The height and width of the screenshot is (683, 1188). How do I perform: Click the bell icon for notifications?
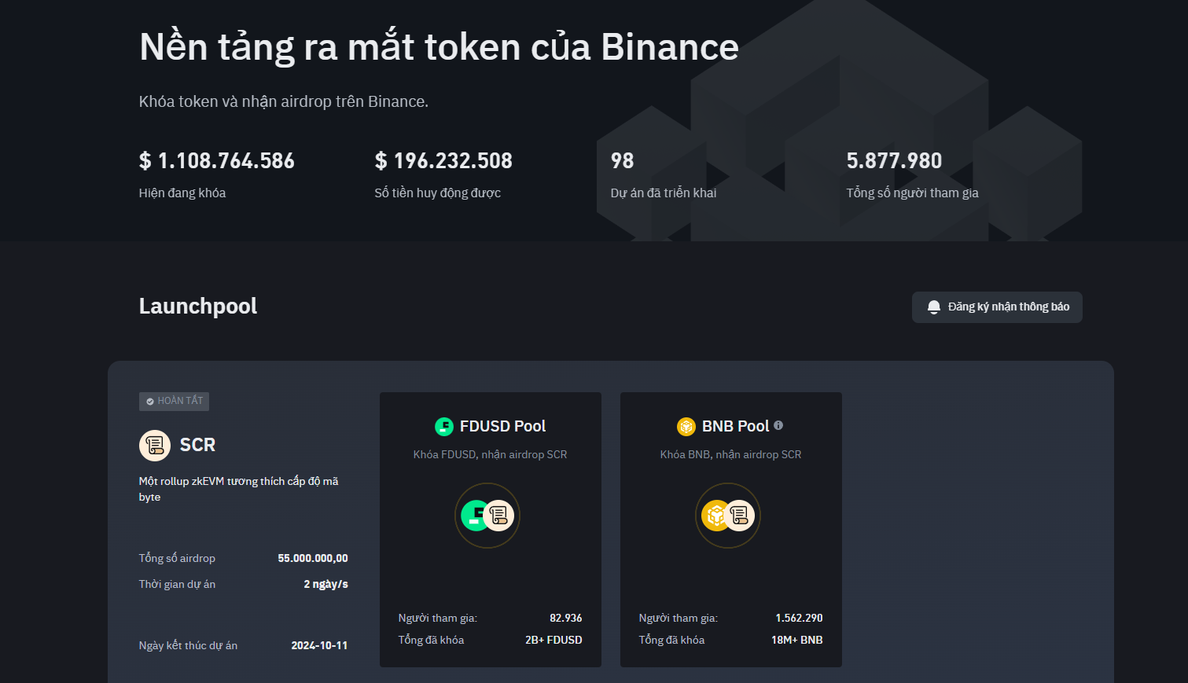[x=933, y=307]
